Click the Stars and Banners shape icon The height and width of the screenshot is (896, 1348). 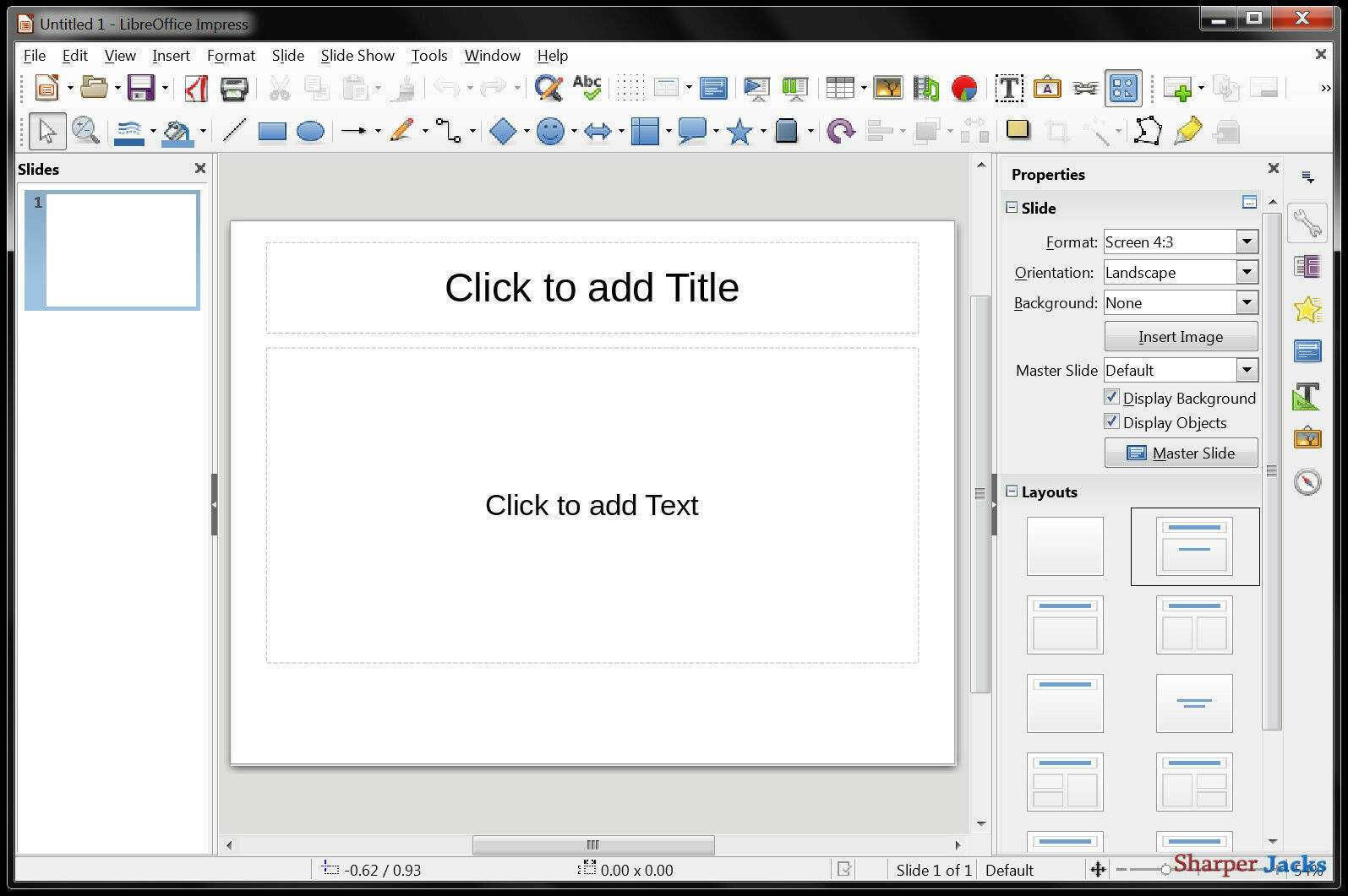click(739, 131)
